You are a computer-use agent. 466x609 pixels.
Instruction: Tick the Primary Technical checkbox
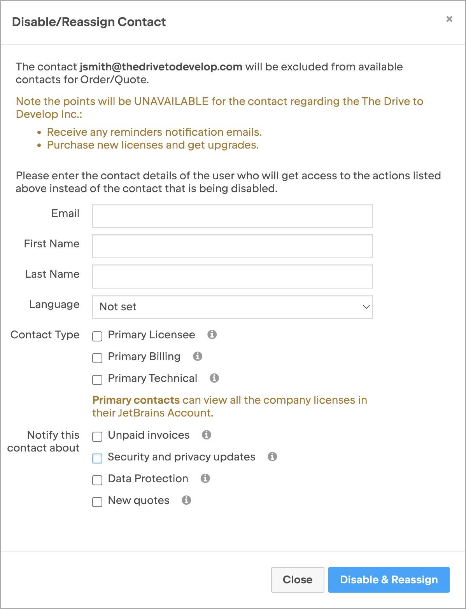[x=97, y=380]
